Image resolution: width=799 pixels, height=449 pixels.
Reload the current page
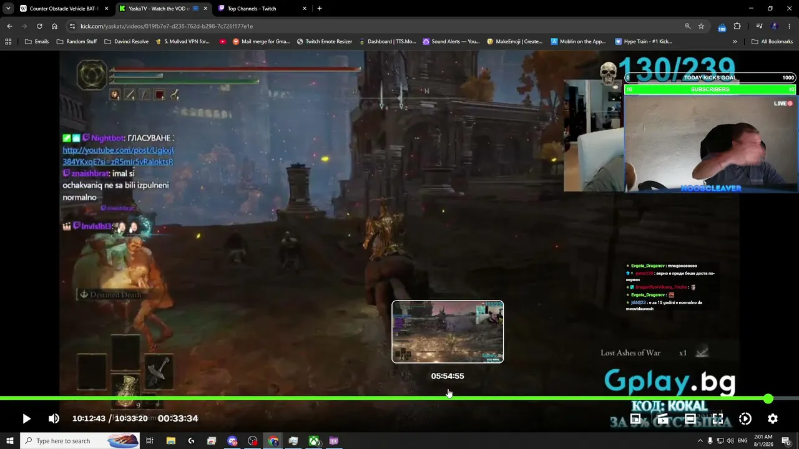(x=39, y=26)
